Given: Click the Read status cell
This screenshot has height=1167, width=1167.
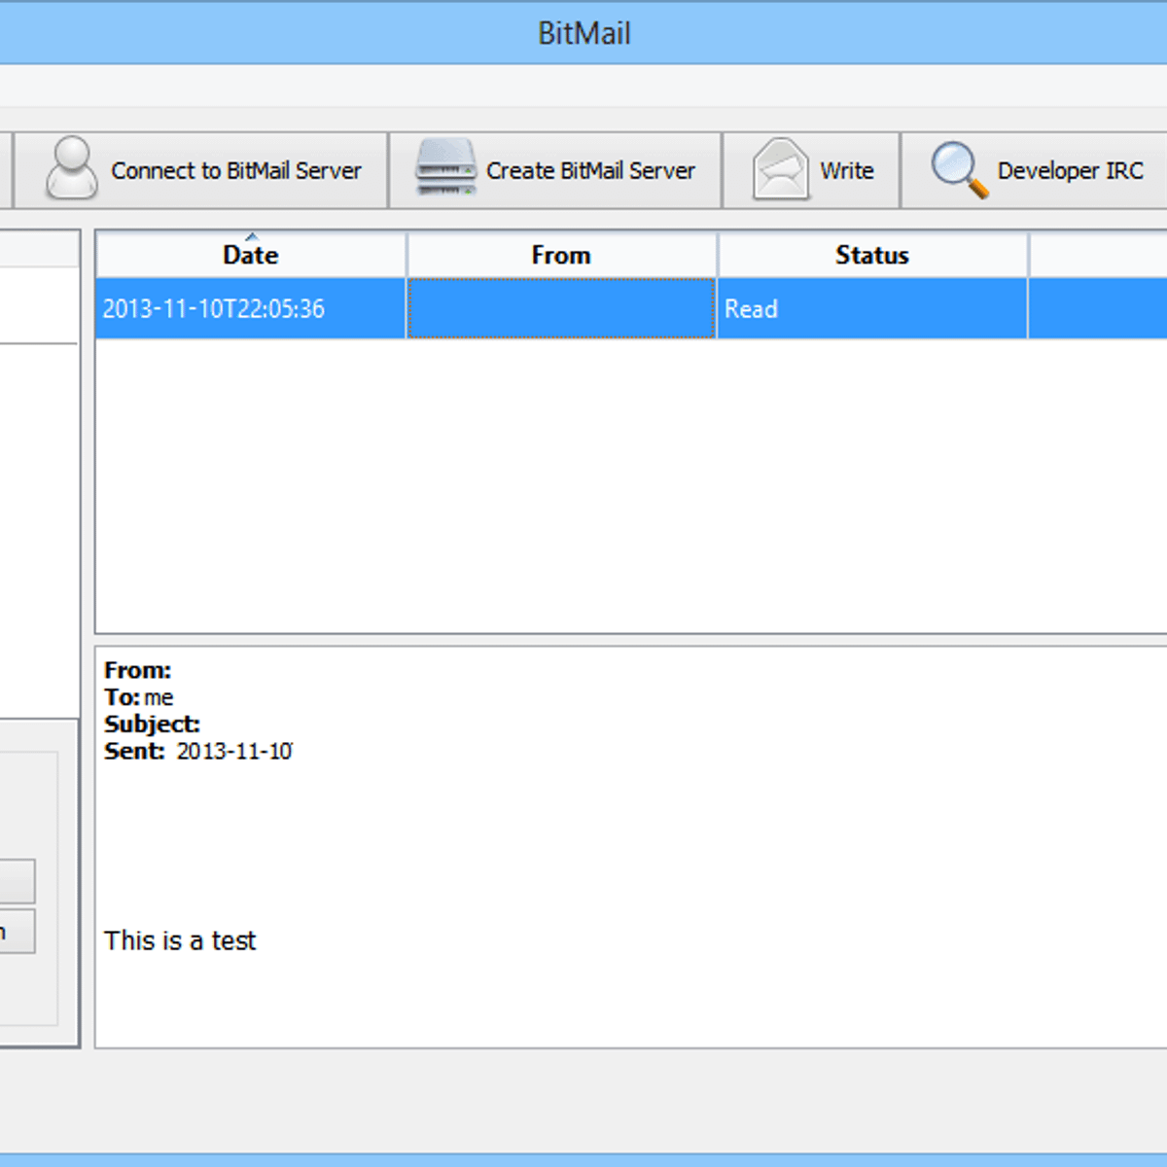Looking at the screenshot, I should click(872, 309).
